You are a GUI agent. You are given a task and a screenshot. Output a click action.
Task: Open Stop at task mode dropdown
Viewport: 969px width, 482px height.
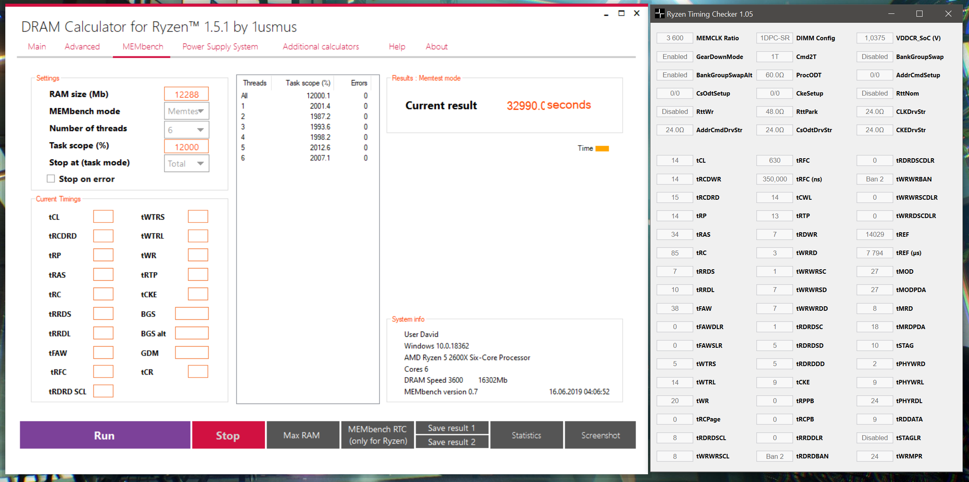coord(187,164)
